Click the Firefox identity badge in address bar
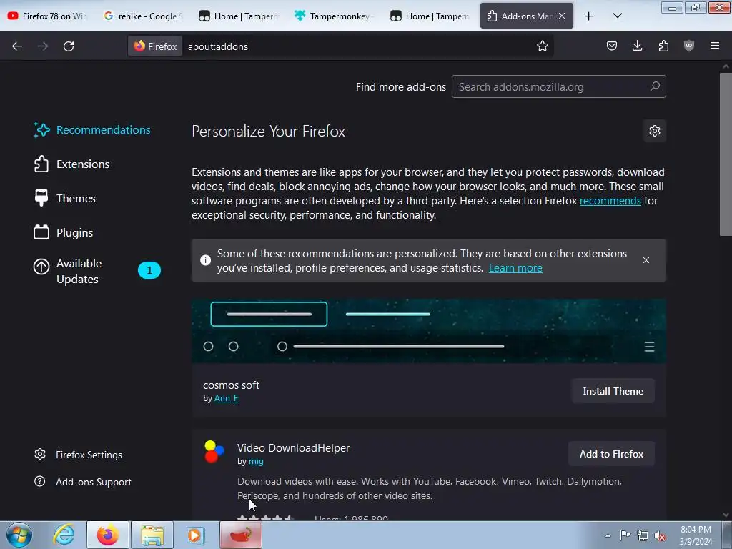Screen dimensions: 732x549 click(155, 46)
